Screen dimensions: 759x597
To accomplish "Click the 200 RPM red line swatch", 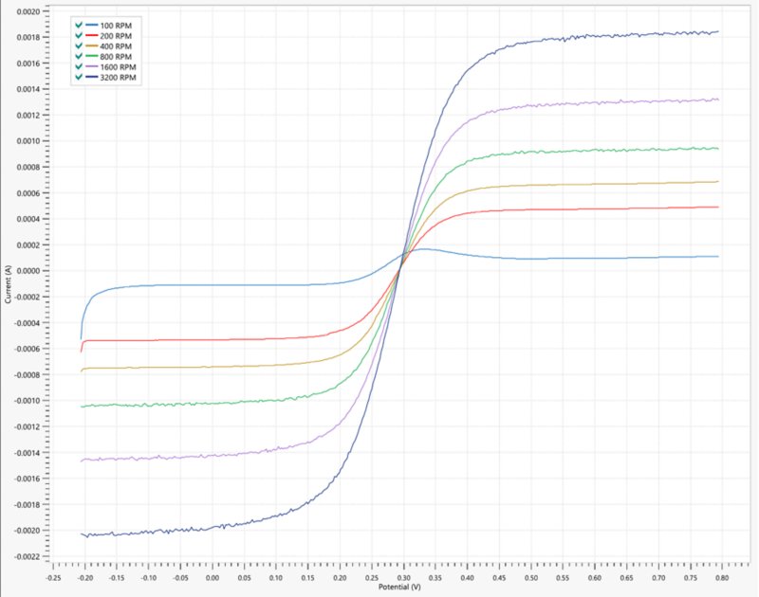I will tap(91, 36).
